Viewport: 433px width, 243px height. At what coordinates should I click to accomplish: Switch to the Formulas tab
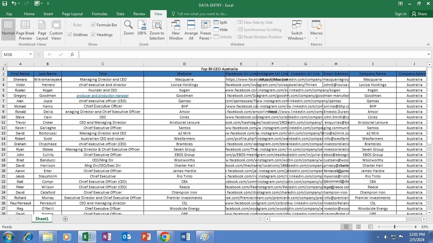point(100,14)
